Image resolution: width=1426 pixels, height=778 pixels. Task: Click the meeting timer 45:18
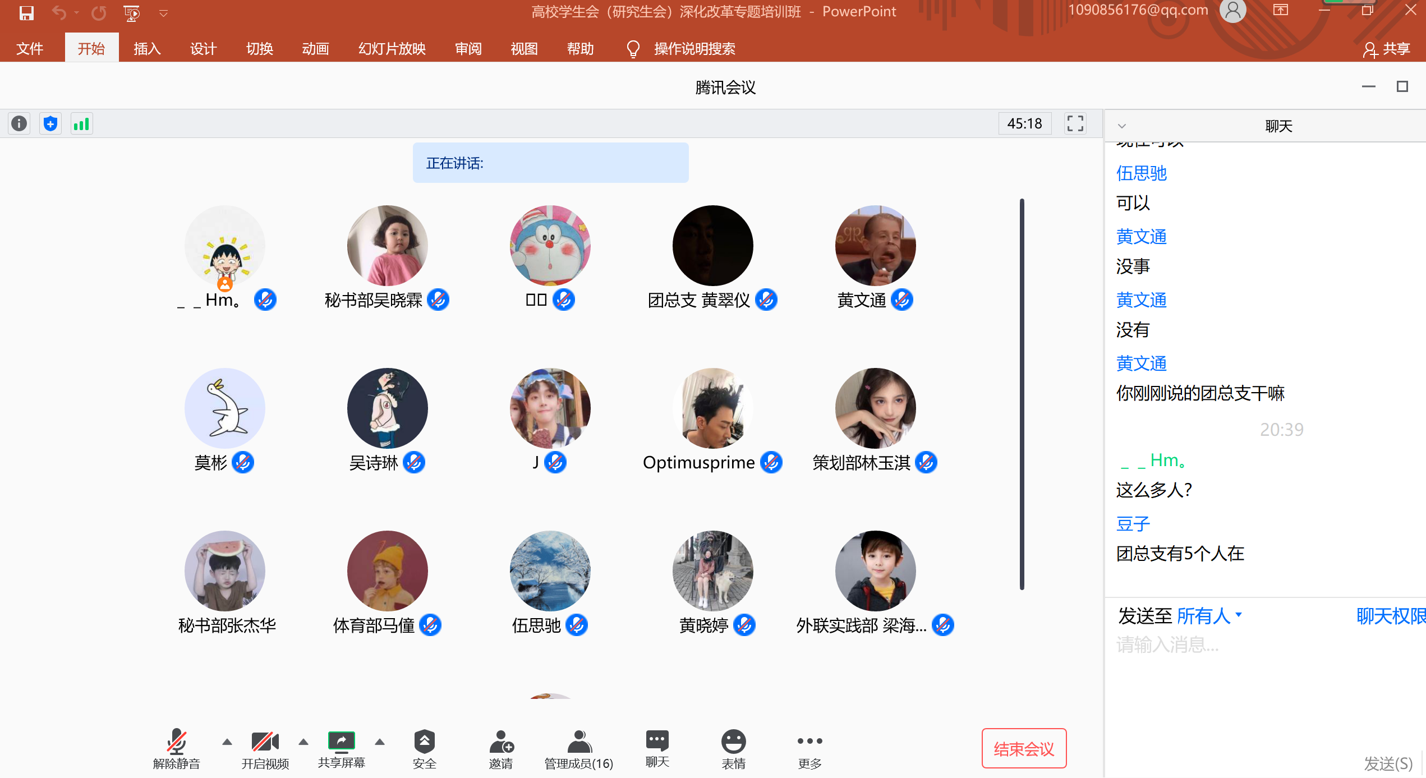1024,123
